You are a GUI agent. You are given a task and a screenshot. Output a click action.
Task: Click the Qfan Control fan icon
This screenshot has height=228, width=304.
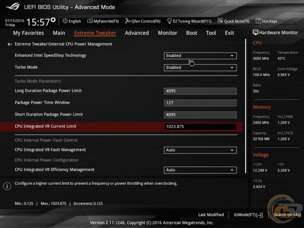(128, 21)
